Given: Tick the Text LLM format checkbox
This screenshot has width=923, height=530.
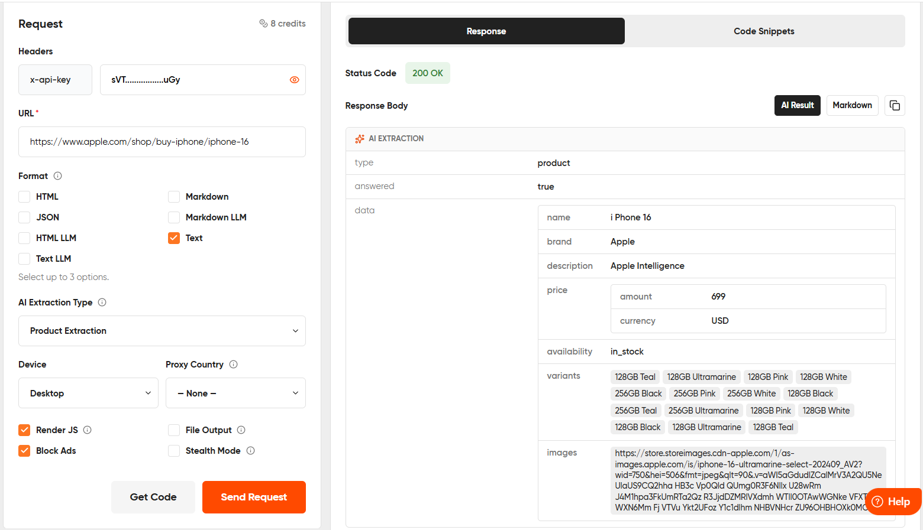Looking at the screenshot, I should 24,259.
